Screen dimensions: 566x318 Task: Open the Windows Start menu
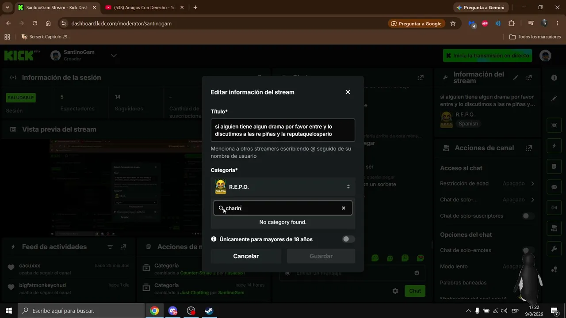(x=8, y=310)
